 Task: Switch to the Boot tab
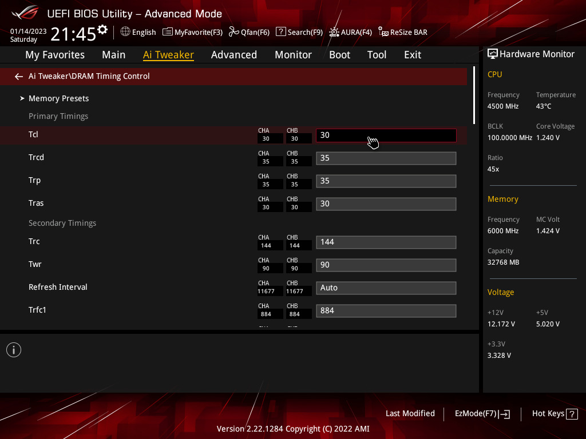pos(339,55)
